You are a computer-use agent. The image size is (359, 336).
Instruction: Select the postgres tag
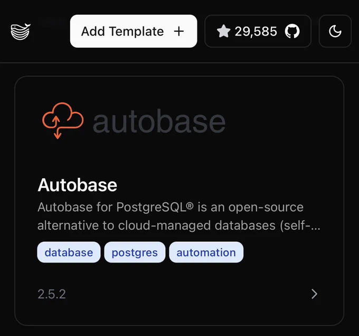pos(135,252)
